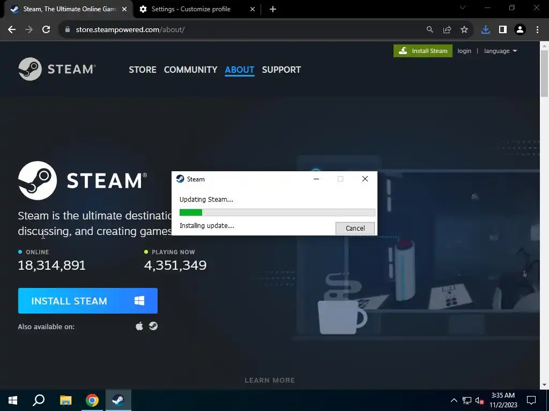549x411 pixels.
Task: Open the search magnifier in address bar
Action: tap(429, 30)
